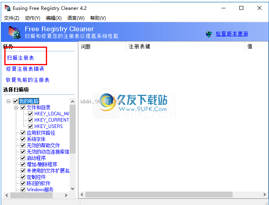
Task: Uncheck the 无效的帮助文件 checkbox
Action: 23,145
